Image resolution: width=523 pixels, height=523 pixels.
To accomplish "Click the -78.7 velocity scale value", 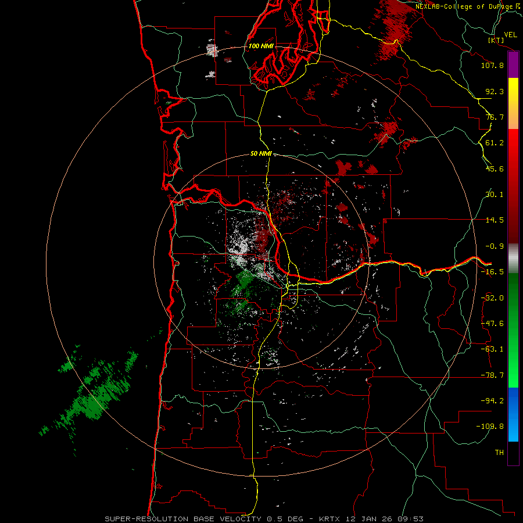I will (492, 375).
